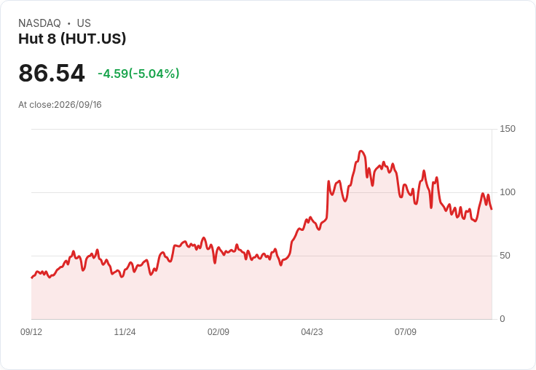Click the 11/24 date label on x-axis
Screen dimensions: 536x370
125,332
